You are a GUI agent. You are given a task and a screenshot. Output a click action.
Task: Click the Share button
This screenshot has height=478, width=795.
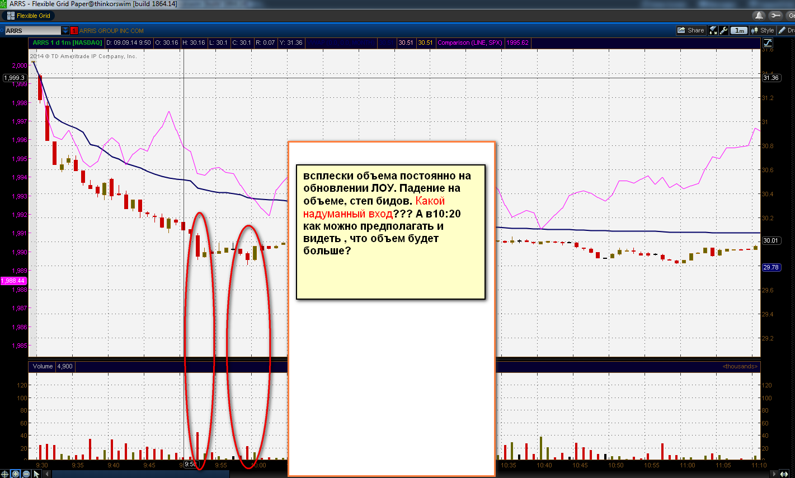[x=691, y=31]
